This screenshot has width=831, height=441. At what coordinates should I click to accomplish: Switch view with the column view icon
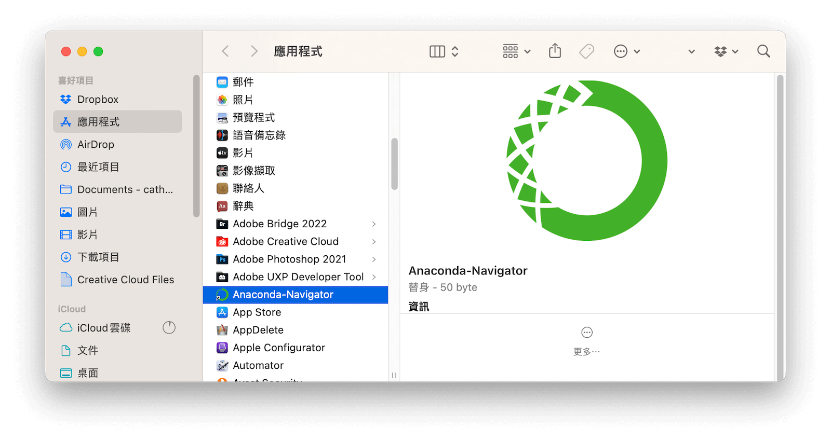437,51
